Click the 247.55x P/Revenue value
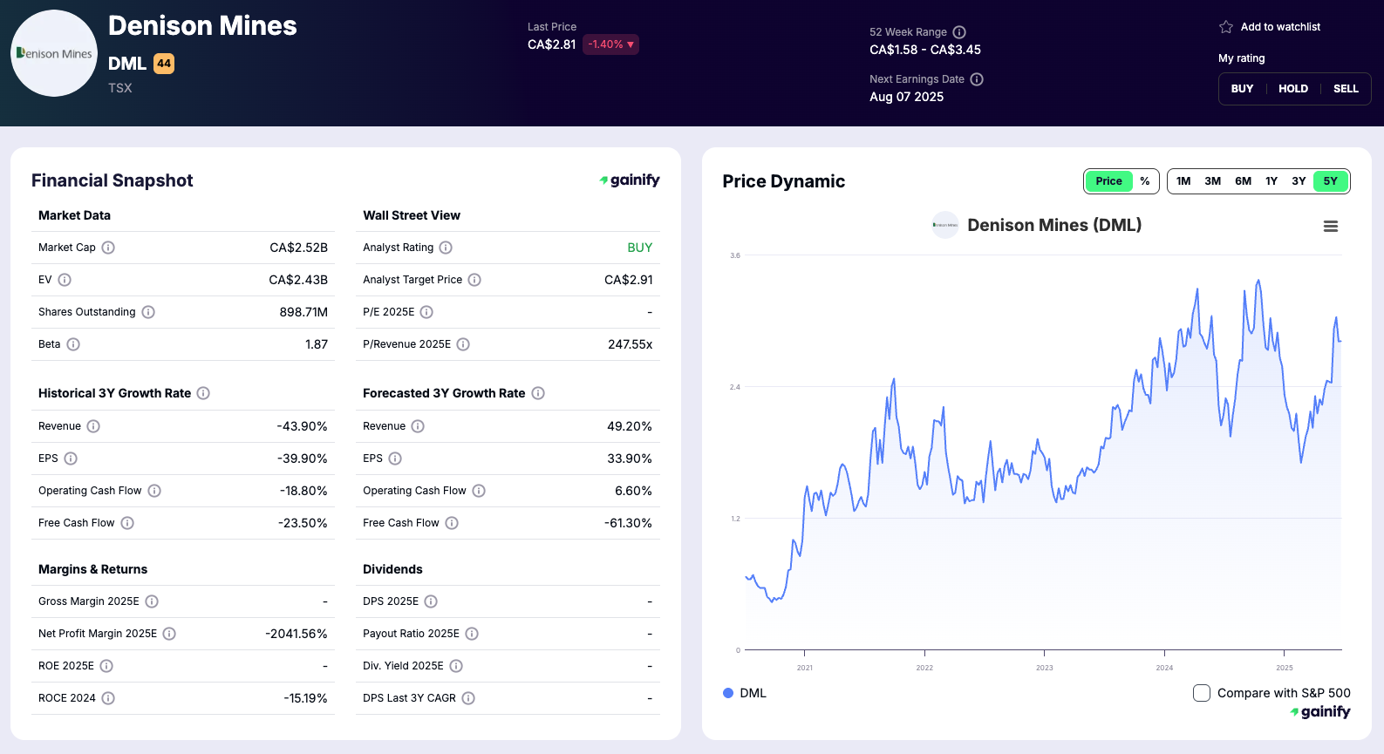This screenshot has height=754, width=1384. [x=631, y=344]
